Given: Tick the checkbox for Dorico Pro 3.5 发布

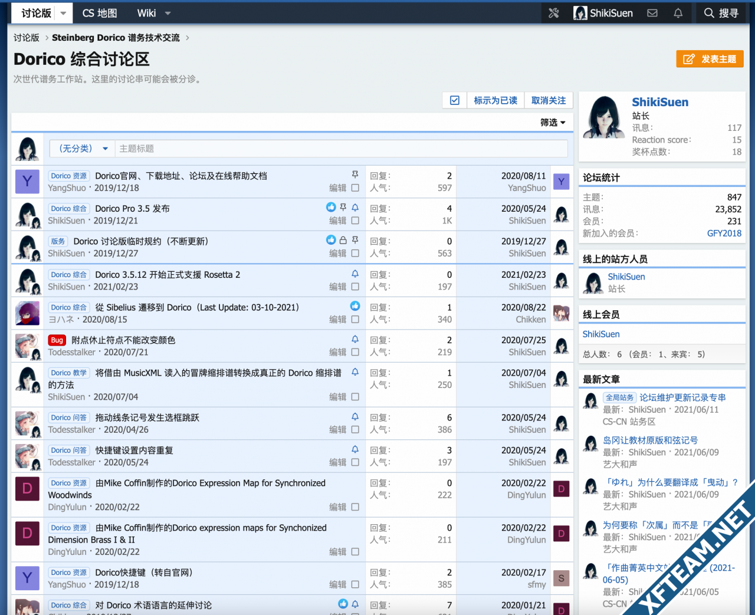Looking at the screenshot, I should [x=355, y=221].
